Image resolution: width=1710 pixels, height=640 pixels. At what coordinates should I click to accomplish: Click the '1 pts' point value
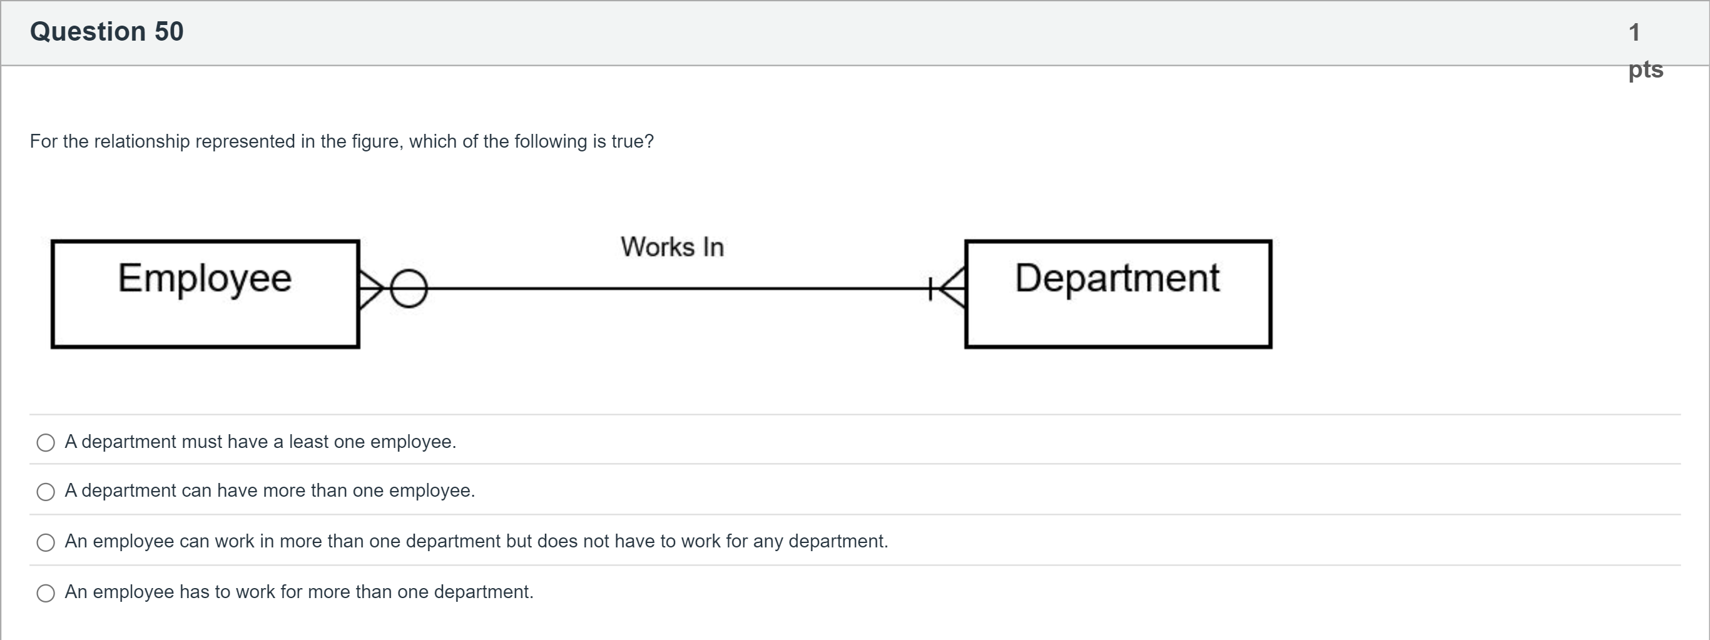(1644, 51)
